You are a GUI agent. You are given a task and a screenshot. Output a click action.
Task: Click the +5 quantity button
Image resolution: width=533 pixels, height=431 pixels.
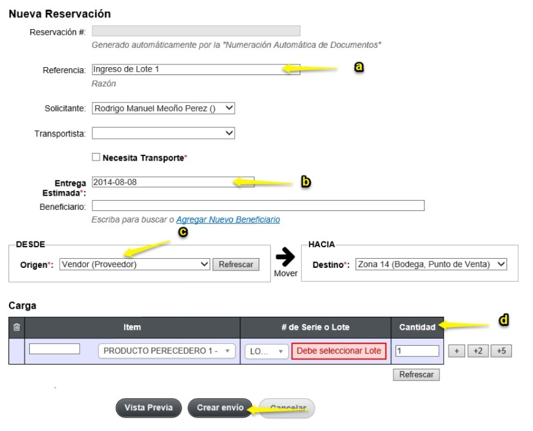501,351
